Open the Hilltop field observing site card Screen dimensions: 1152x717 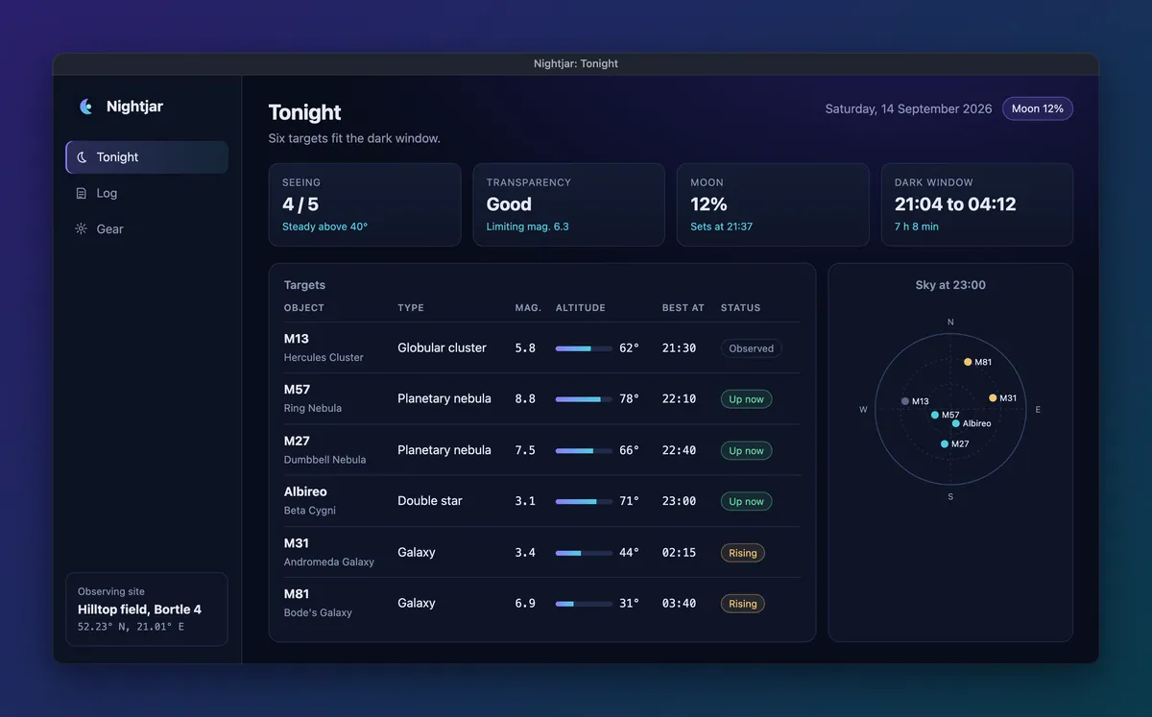[147, 609]
